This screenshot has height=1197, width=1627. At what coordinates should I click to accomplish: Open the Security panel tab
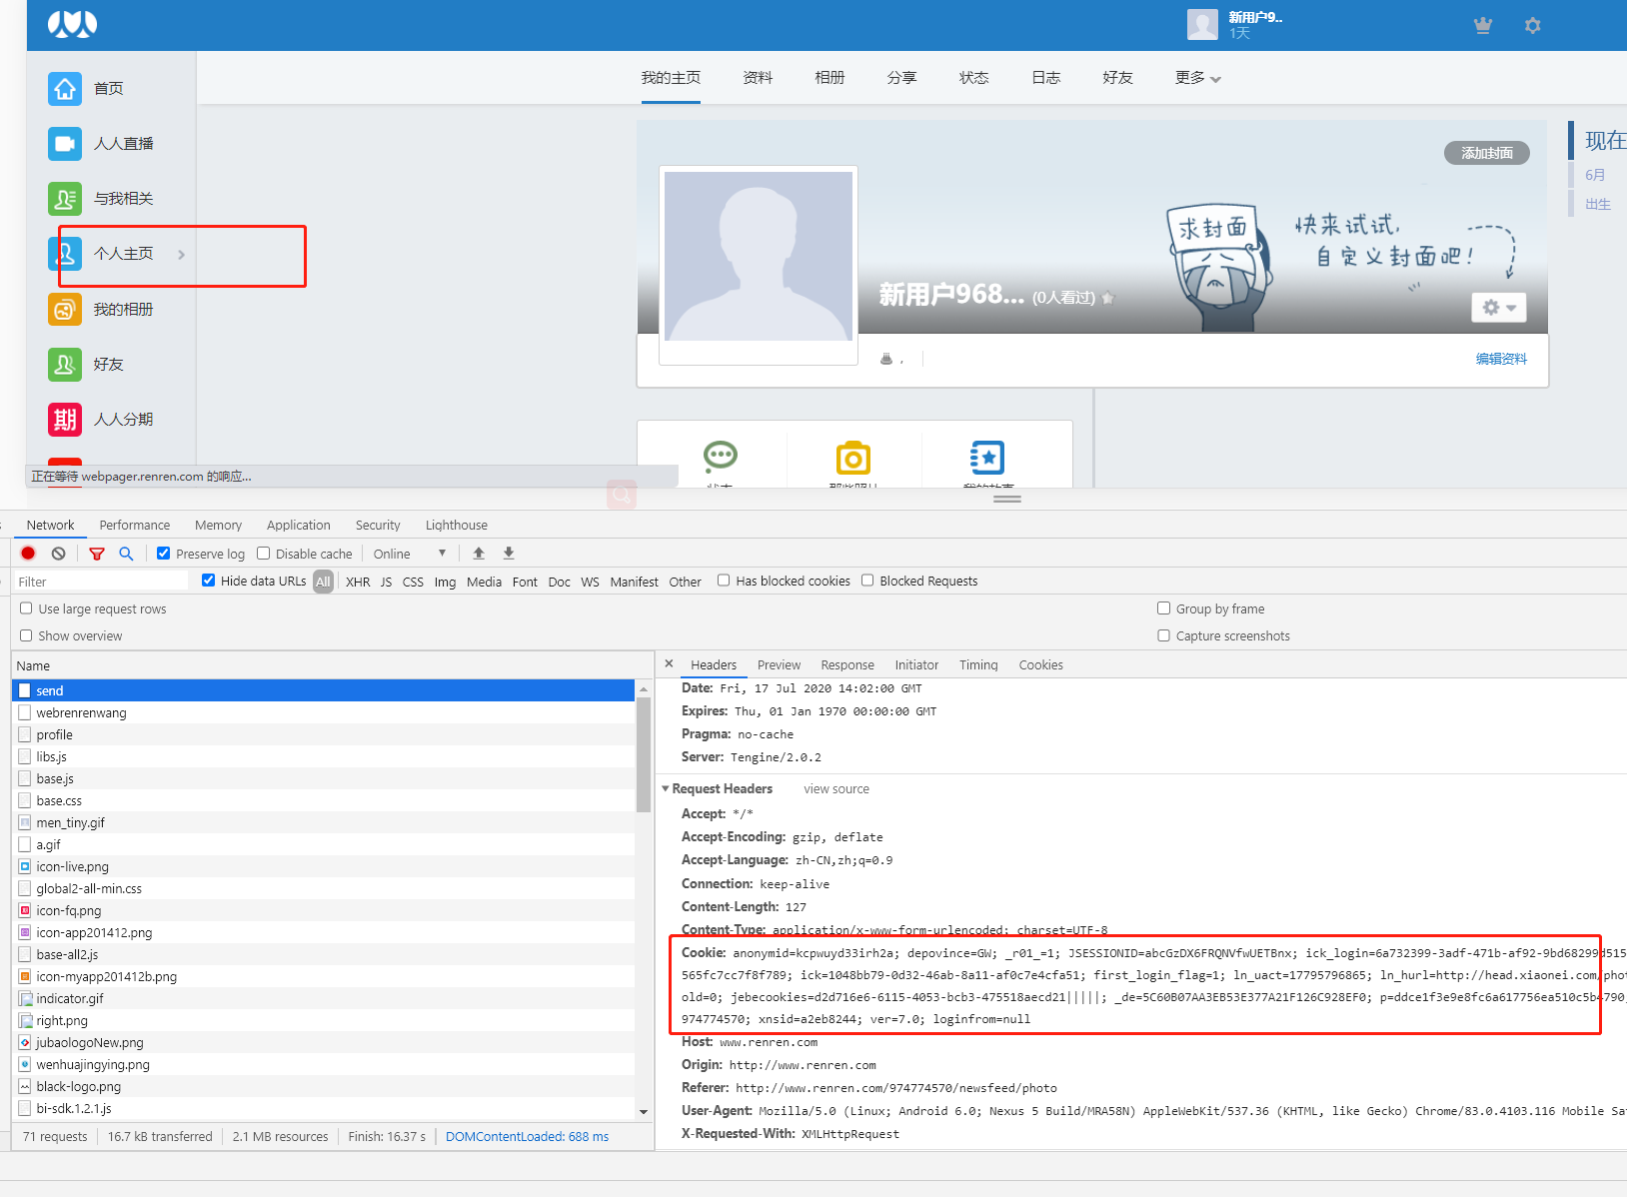click(378, 525)
